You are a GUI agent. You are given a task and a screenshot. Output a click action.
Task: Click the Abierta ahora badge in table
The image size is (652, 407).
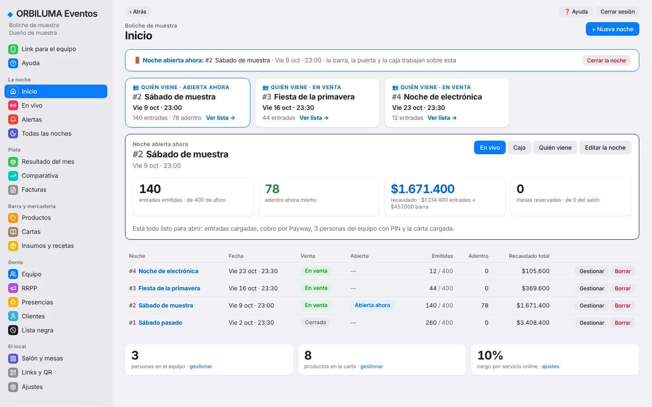coord(372,305)
